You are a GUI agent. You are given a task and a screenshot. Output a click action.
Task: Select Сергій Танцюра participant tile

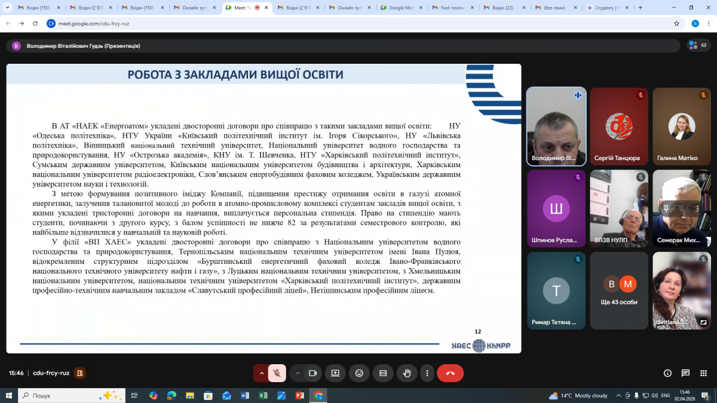click(x=619, y=126)
